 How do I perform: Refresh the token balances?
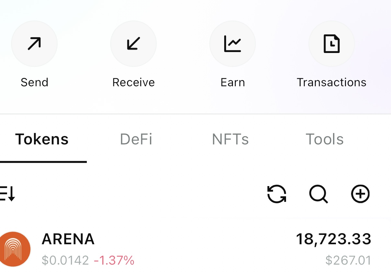tap(277, 194)
